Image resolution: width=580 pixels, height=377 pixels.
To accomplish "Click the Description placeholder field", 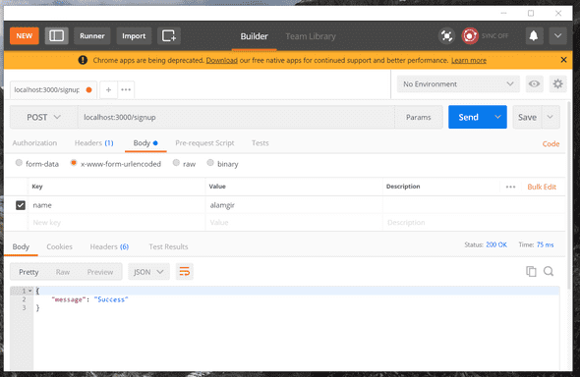I will pos(474,222).
